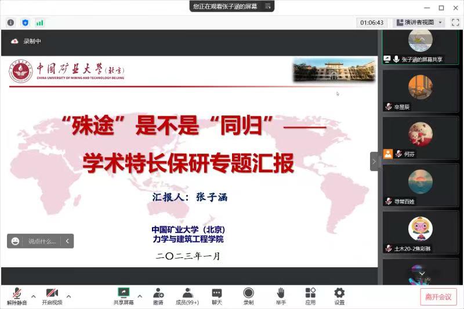The height and width of the screenshot is (309, 464).
Task: Open 设置 settings gear
Action: coord(339,296)
